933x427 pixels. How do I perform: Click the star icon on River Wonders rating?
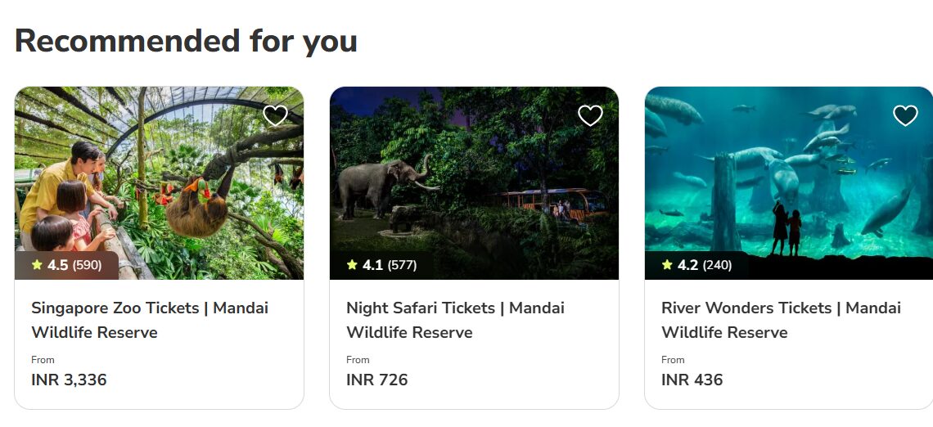pos(667,265)
